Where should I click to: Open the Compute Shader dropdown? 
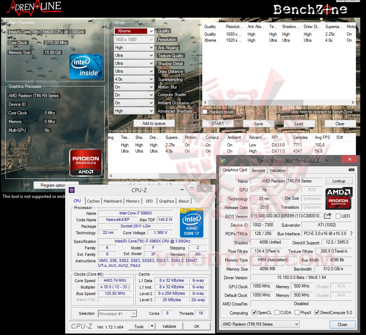pyautogui.click(x=134, y=95)
